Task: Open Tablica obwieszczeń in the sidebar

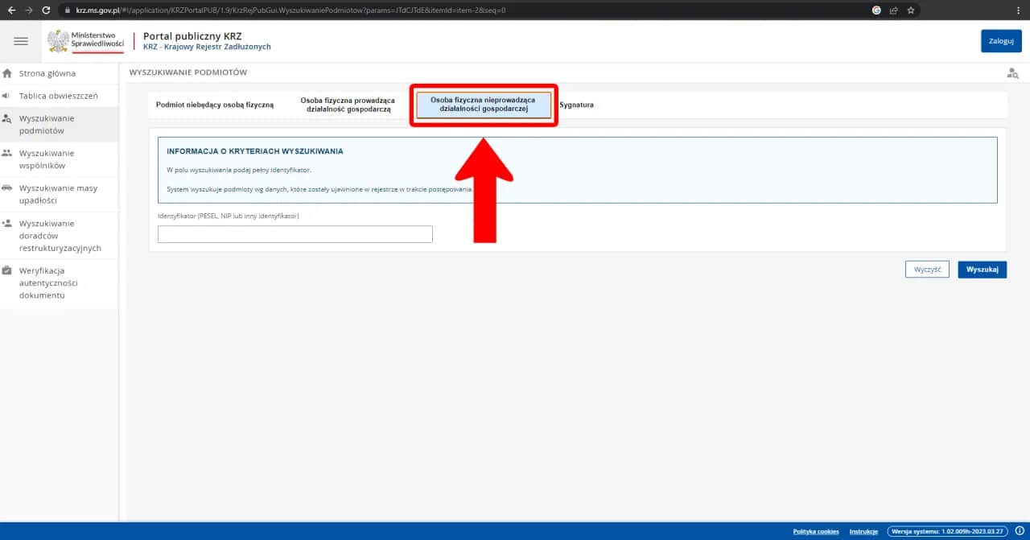Action: point(58,96)
